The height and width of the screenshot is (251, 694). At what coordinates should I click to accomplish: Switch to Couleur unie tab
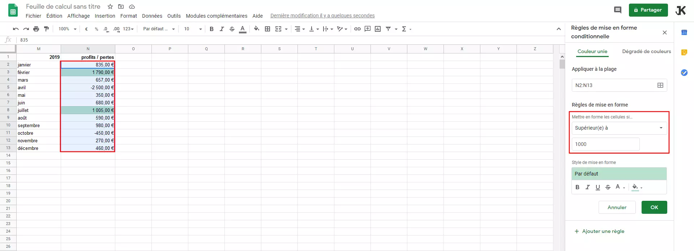pos(592,51)
